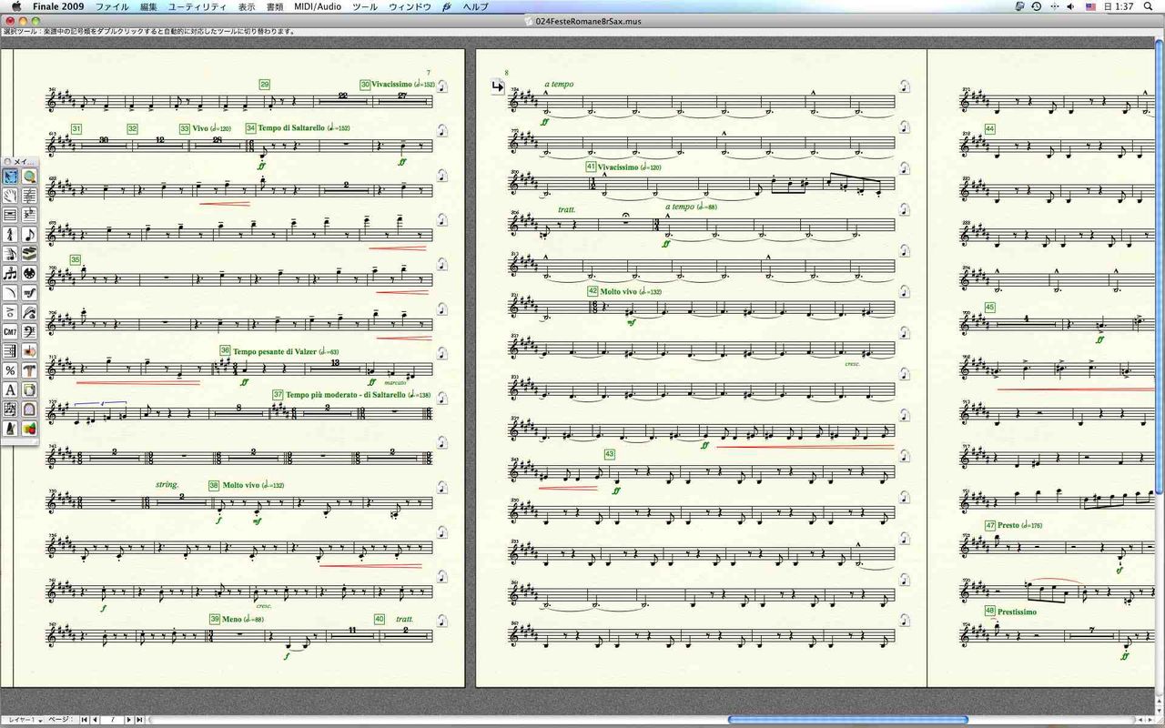Viewport: 1165px width, 728px height.
Task: Open the input source flag menu
Action: 1090,6
